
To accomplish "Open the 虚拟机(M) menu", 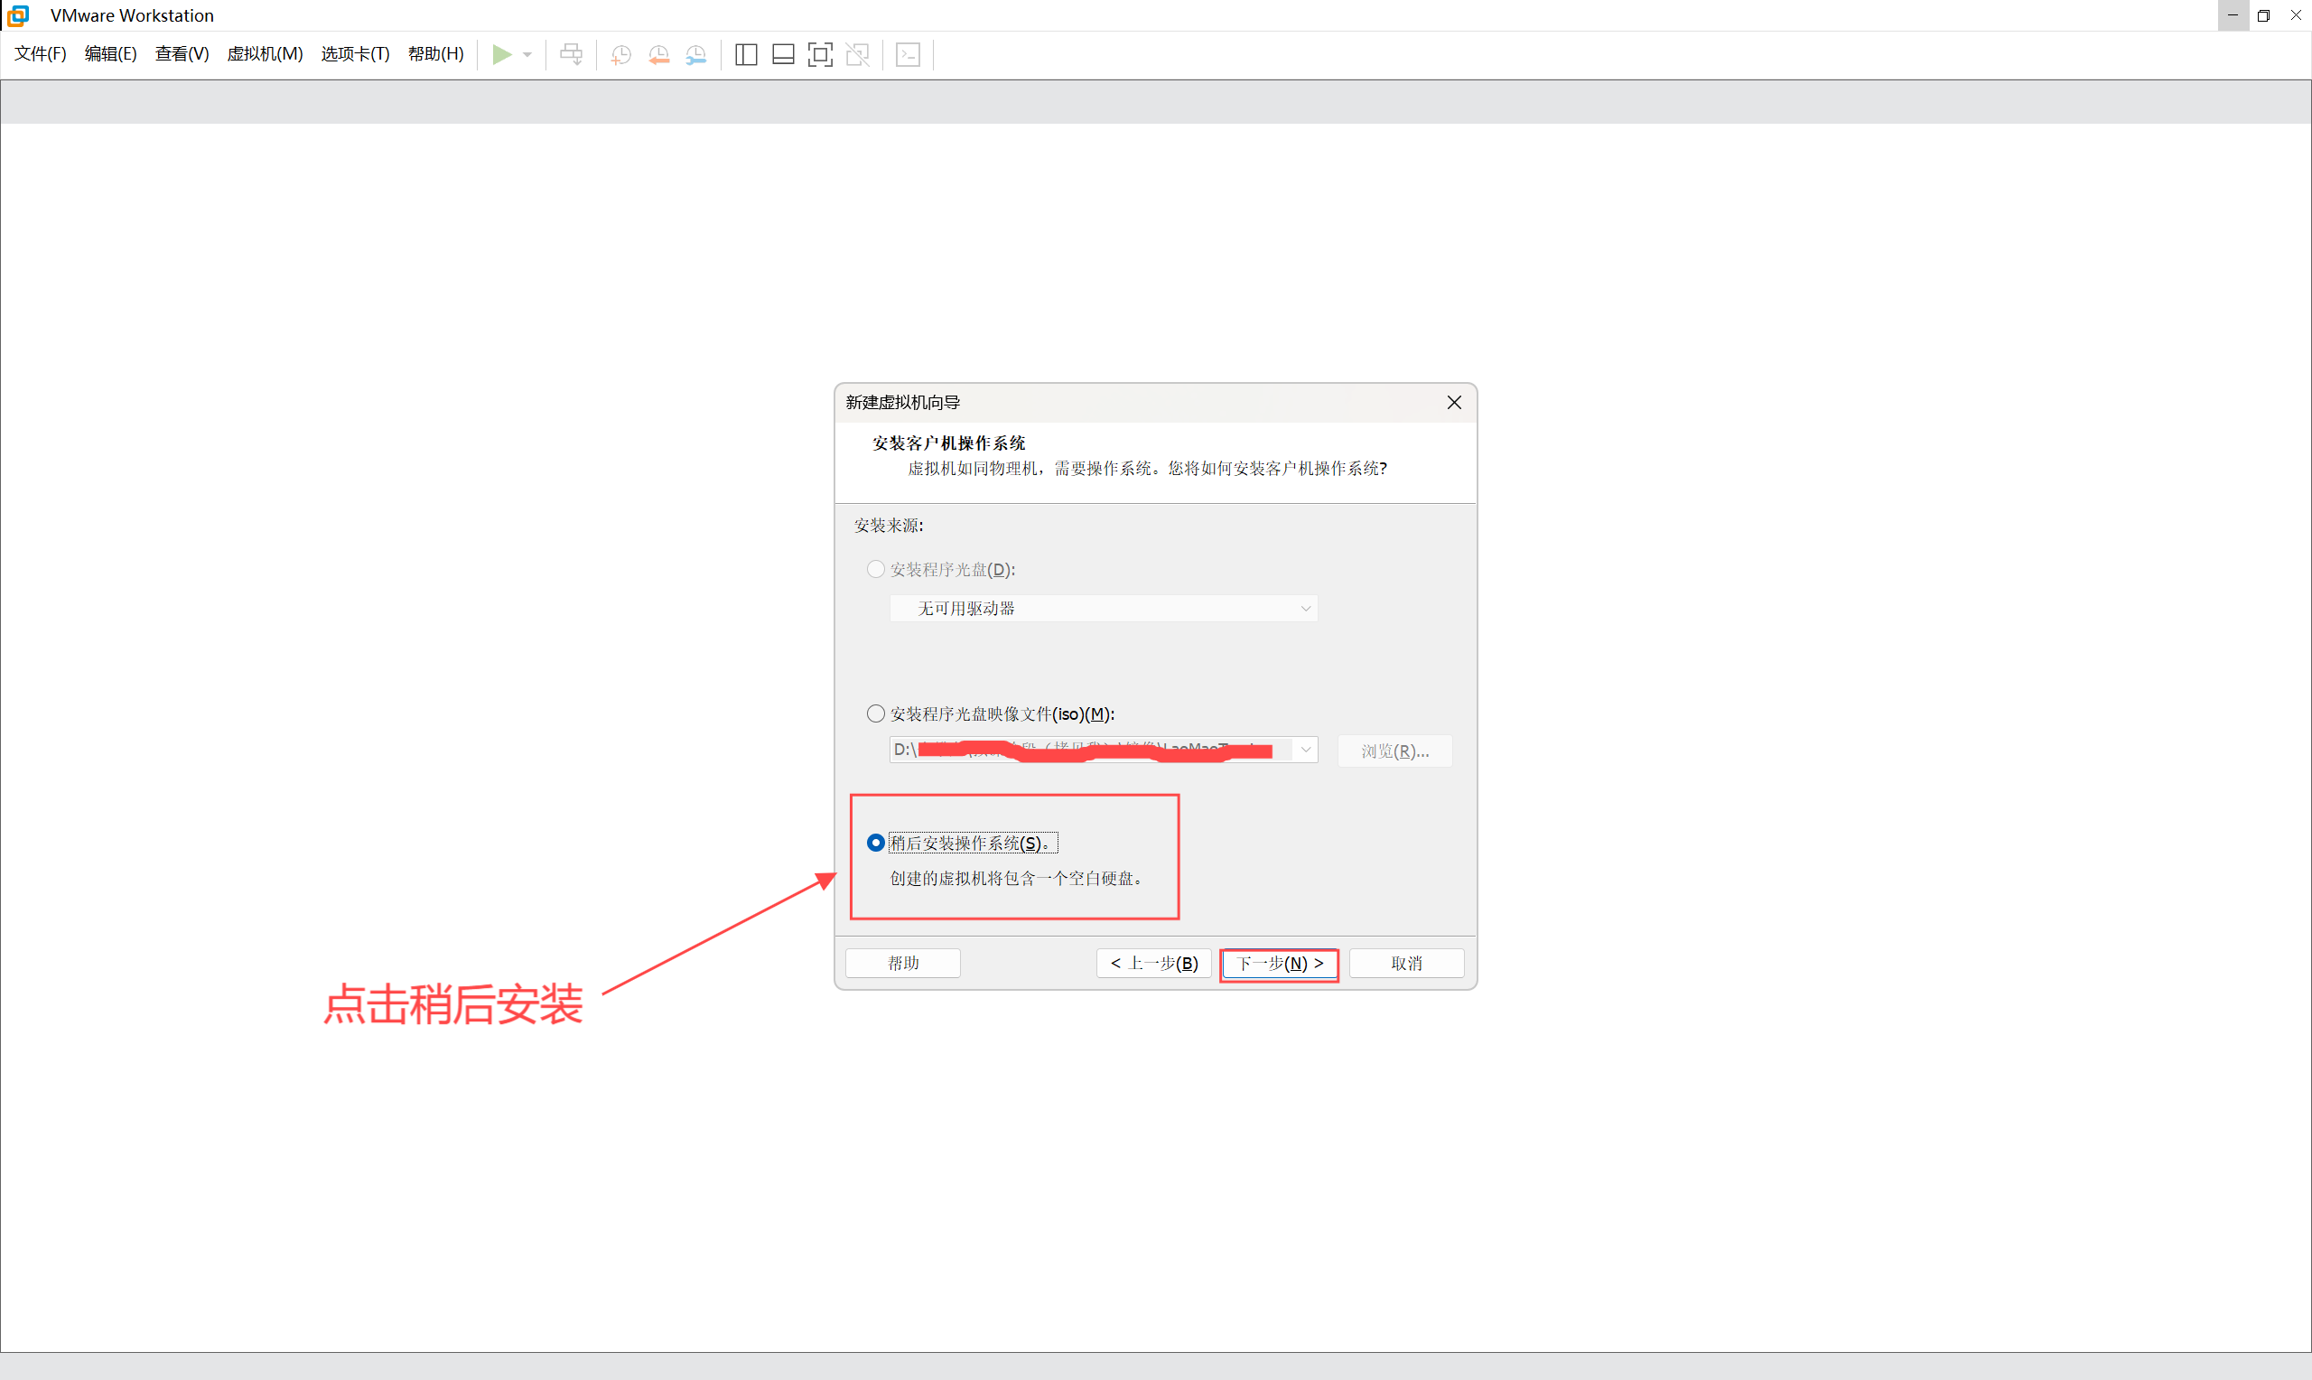I will [x=265, y=54].
